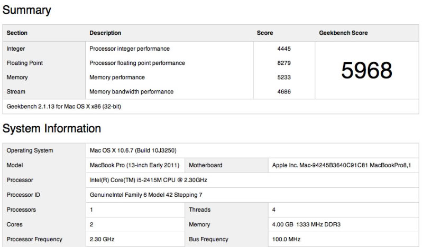Click the Mac OS X 10.6.7 build text
Screen dimensions: 422x247
tap(137, 150)
